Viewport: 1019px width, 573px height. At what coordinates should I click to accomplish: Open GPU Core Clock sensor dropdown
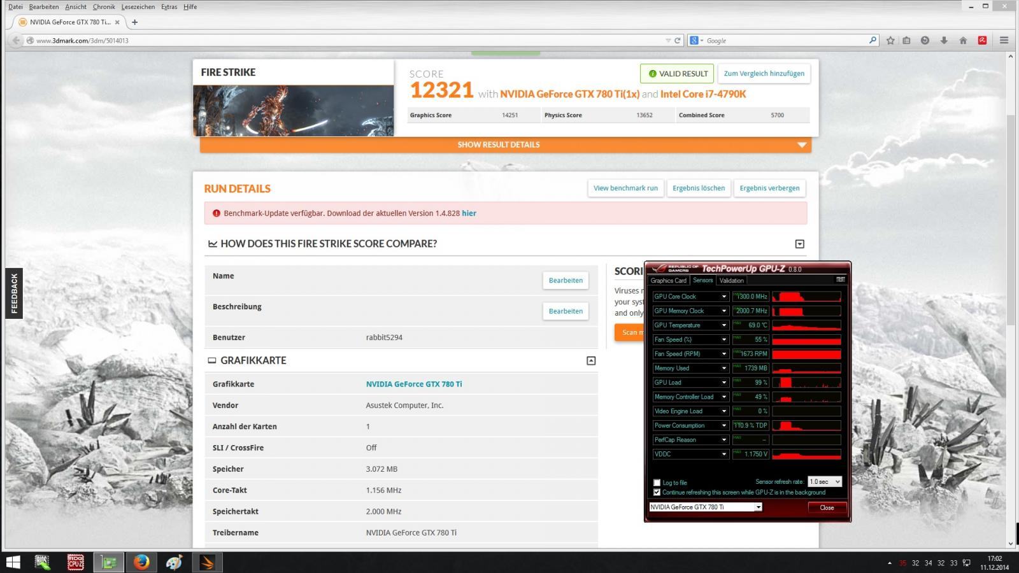point(723,297)
